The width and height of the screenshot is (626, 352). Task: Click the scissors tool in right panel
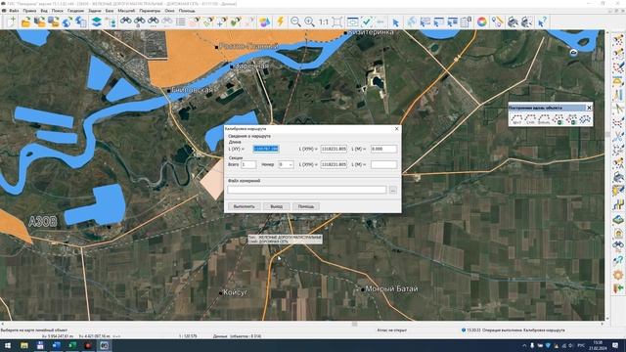(618, 136)
